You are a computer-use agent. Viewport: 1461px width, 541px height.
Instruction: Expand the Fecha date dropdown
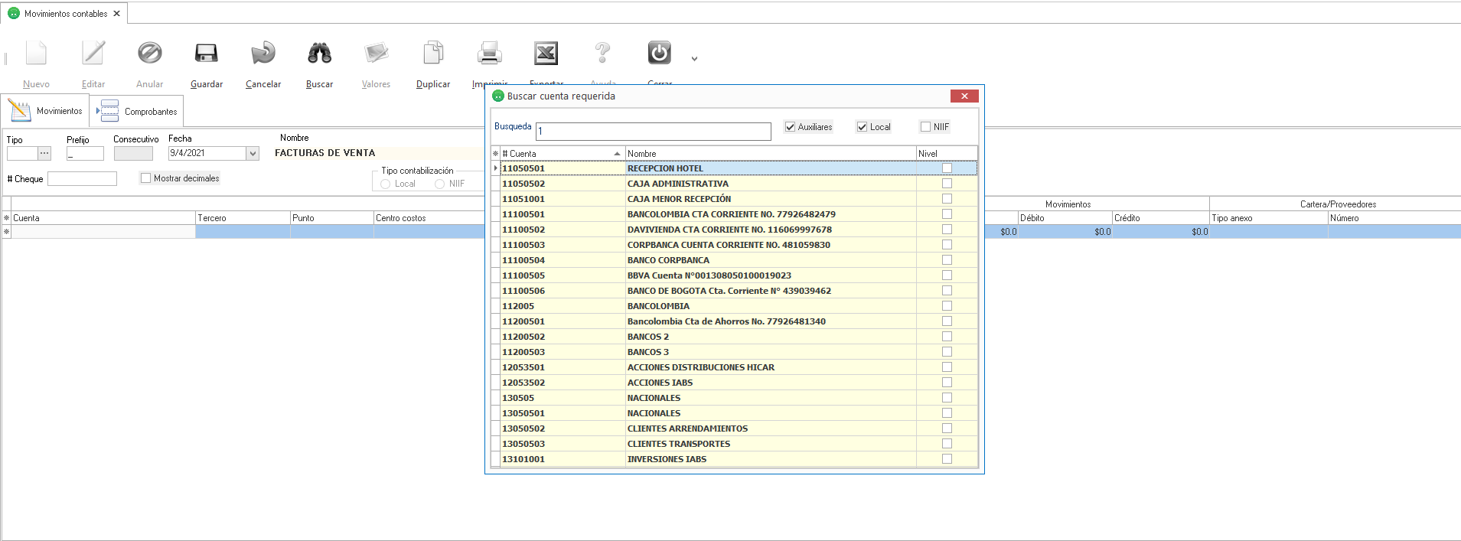point(253,154)
